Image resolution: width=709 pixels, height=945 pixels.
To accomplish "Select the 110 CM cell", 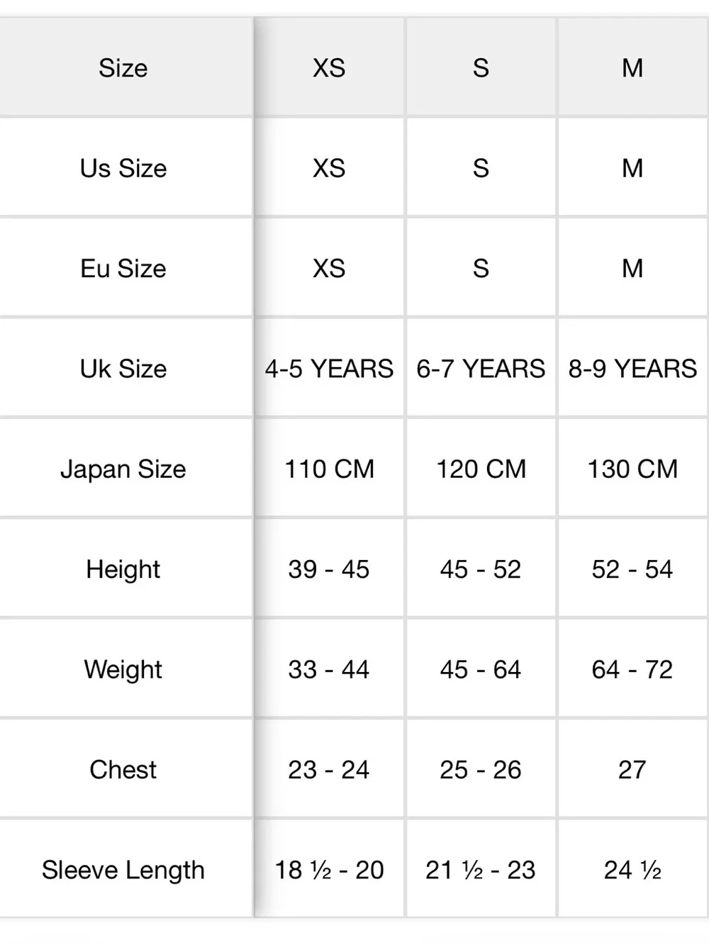I will point(329,469).
